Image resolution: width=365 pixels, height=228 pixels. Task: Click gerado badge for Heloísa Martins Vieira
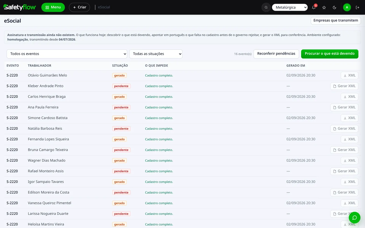point(119,224)
